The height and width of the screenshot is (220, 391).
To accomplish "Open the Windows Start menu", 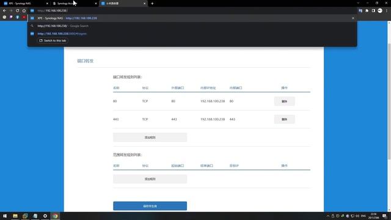I will pos(5,216).
